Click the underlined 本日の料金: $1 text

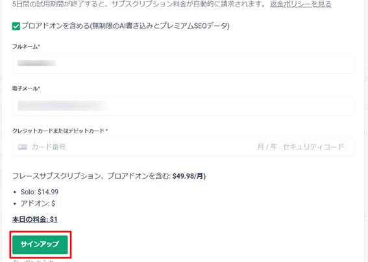[x=35, y=220]
